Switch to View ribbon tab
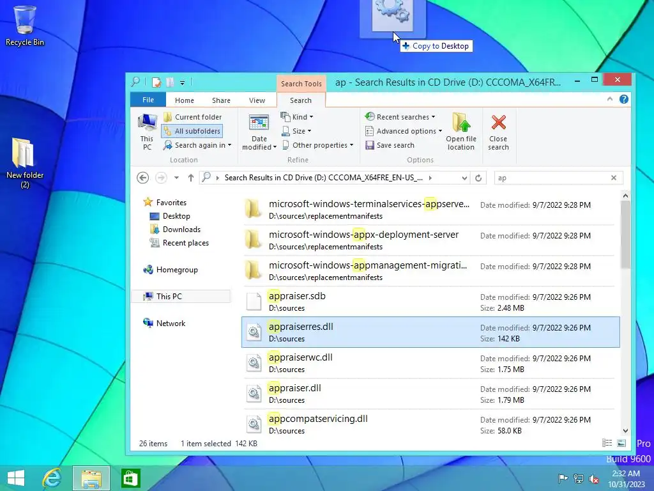 tap(257, 100)
